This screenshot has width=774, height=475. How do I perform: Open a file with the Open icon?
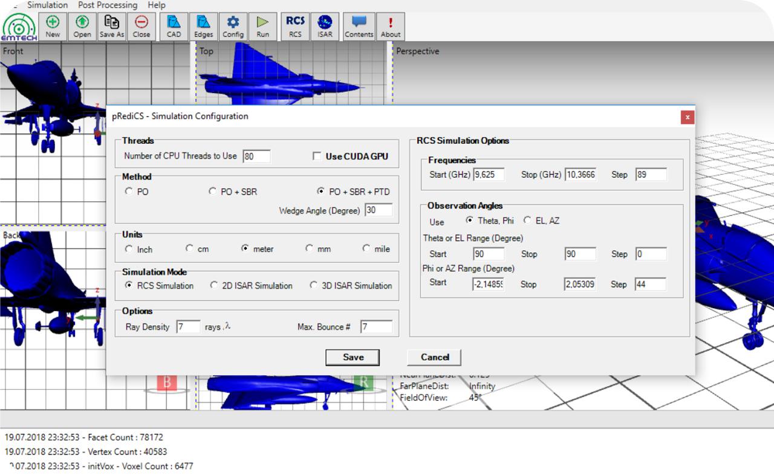tap(82, 27)
